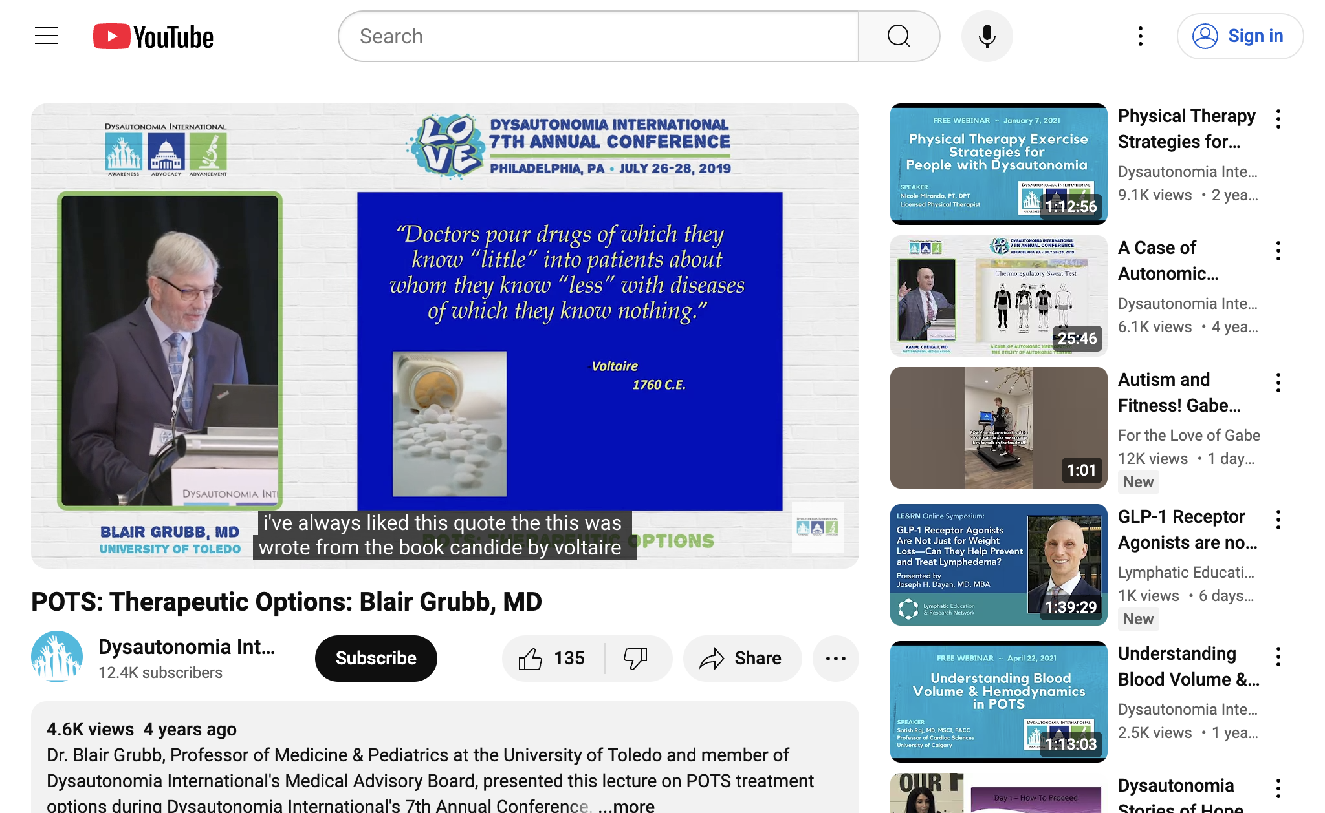Click the 1:39:29 duration badge
Screen dimensions: 1325x813
1071,607
